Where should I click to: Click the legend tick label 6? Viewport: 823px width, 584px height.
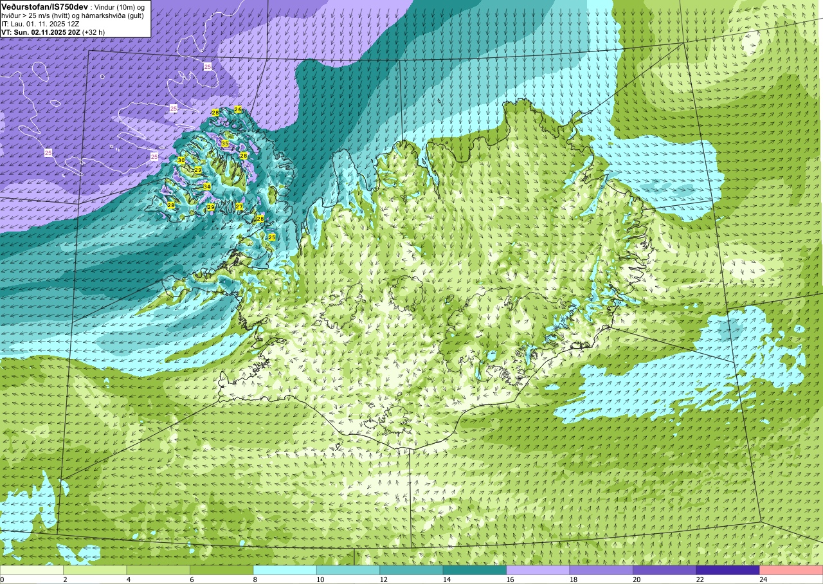[x=190, y=579]
